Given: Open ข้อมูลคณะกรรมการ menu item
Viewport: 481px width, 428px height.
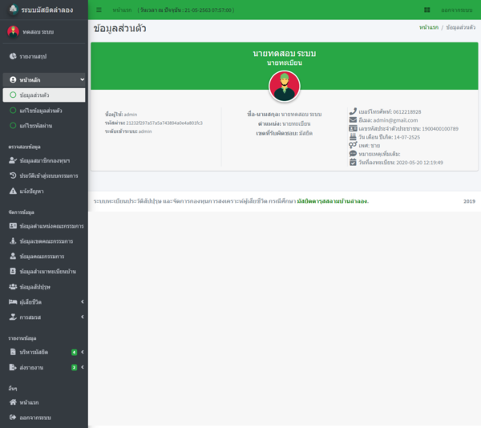Looking at the screenshot, I should [44, 256].
